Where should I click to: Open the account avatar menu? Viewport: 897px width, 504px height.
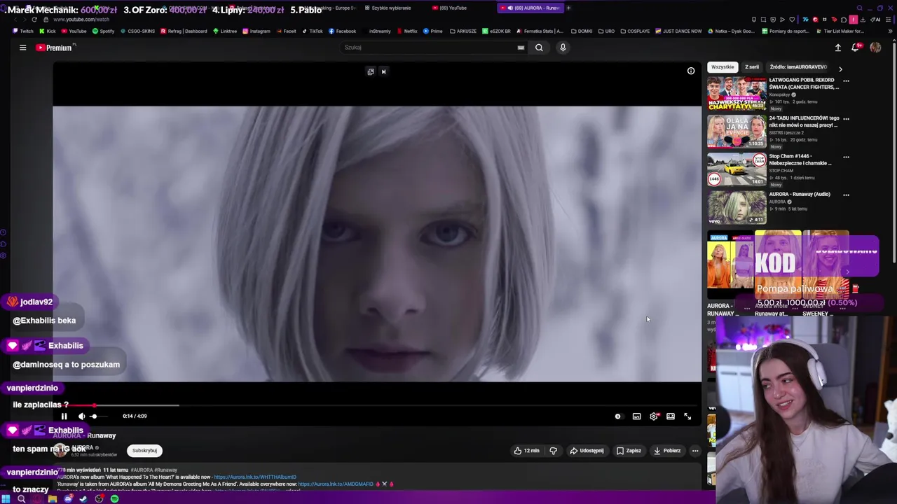click(875, 48)
